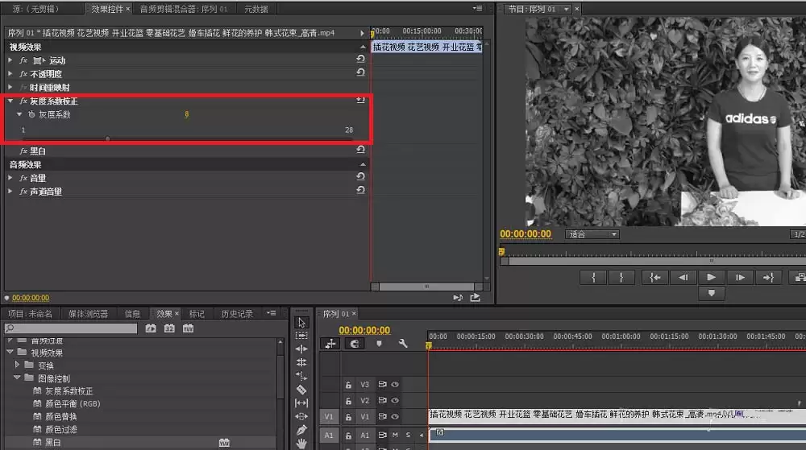Collapse the 灰度系数校正 effect
The width and height of the screenshot is (806, 450).
10,101
